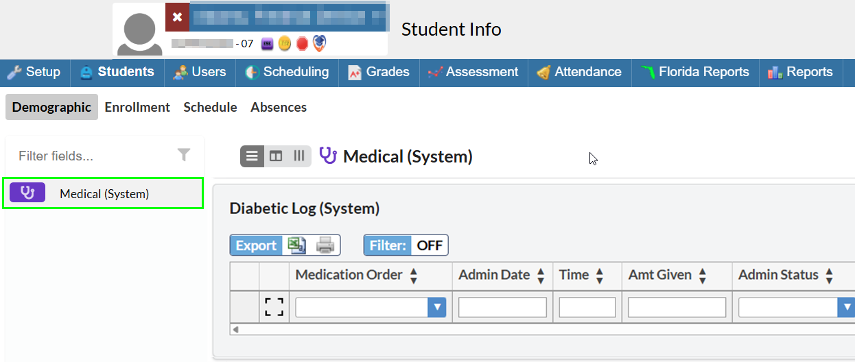
Task: Click the Amt Given input field
Action: (677, 307)
